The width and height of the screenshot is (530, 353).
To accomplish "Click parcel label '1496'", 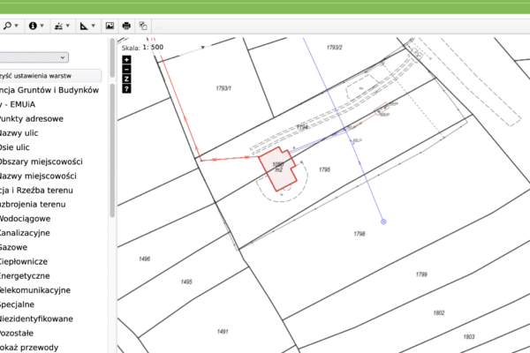I will tap(144, 259).
